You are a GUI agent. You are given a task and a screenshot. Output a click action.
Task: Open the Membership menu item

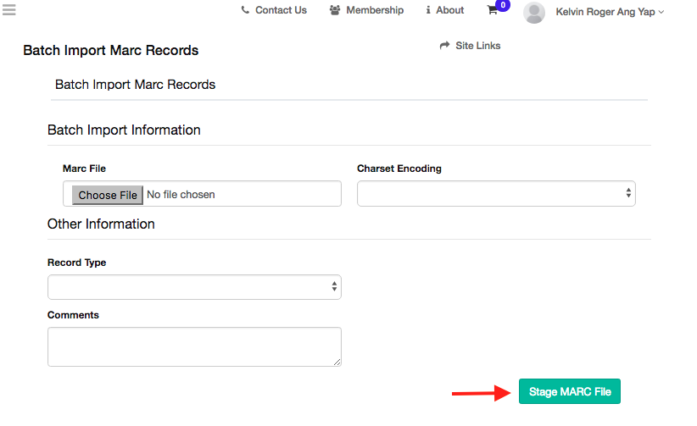375,10
